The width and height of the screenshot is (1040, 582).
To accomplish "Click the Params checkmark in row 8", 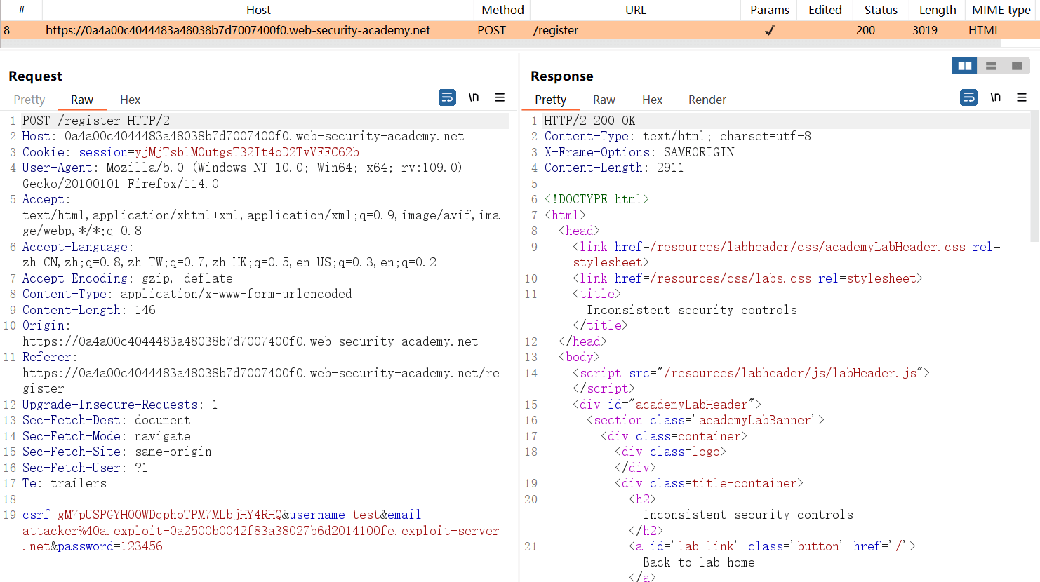I will coord(769,30).
